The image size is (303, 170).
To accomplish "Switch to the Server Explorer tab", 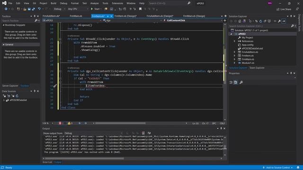I will click(x=10, y=86).
